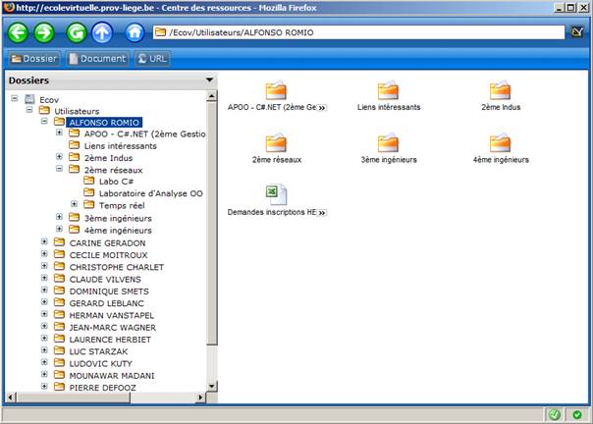Viewport: 593px width, 424px height.
Task: Click the URL toolbar button
Action: 151,59
